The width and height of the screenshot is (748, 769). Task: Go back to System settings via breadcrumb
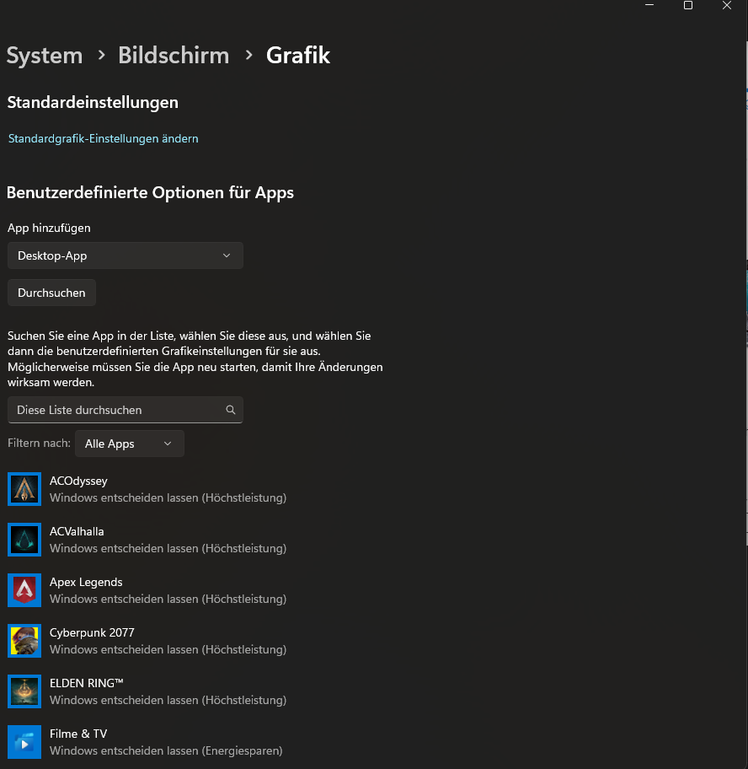tap(44, 56)
